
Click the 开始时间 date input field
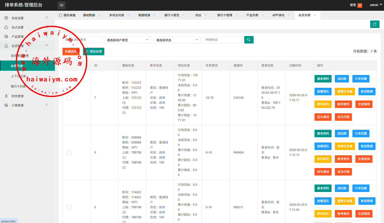coord(222,40)
